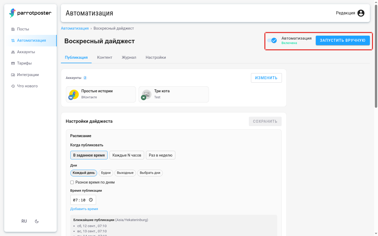
Task: Click the Что нового history icon
Action: coord(13,86)
